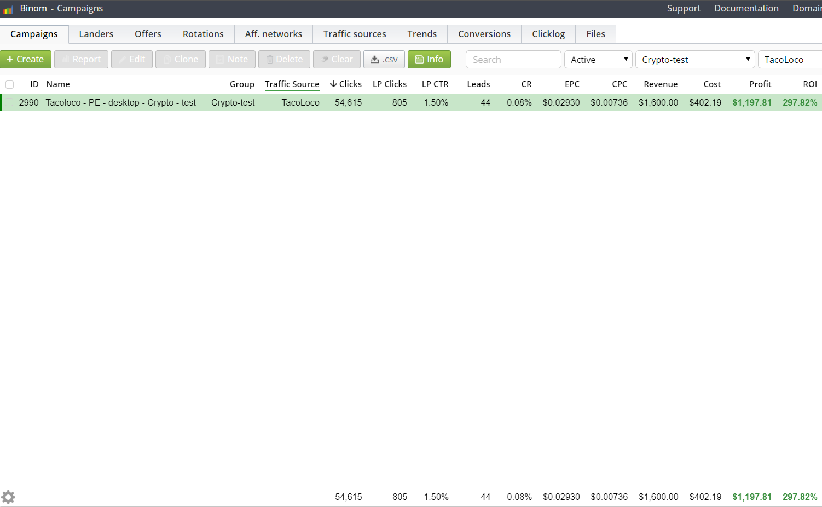Sort by the ID column header
This screenshot has height=507, width=822.
[x=34, y=84]
